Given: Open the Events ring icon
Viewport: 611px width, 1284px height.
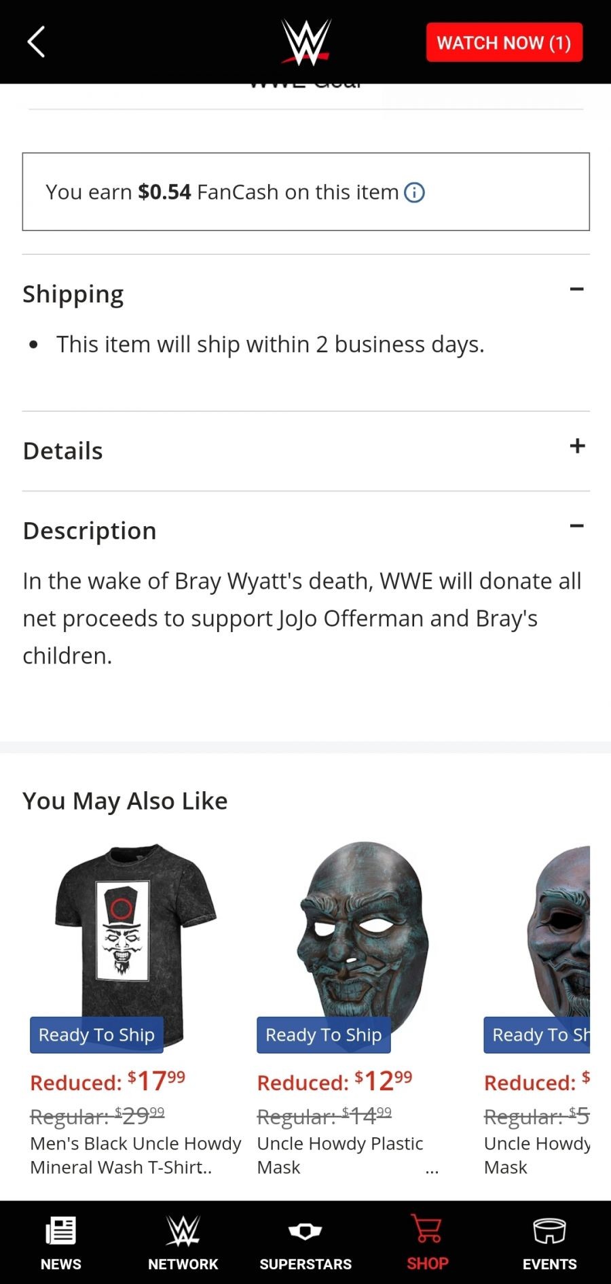Looking at the screenshot, I should pos(549,1230).
